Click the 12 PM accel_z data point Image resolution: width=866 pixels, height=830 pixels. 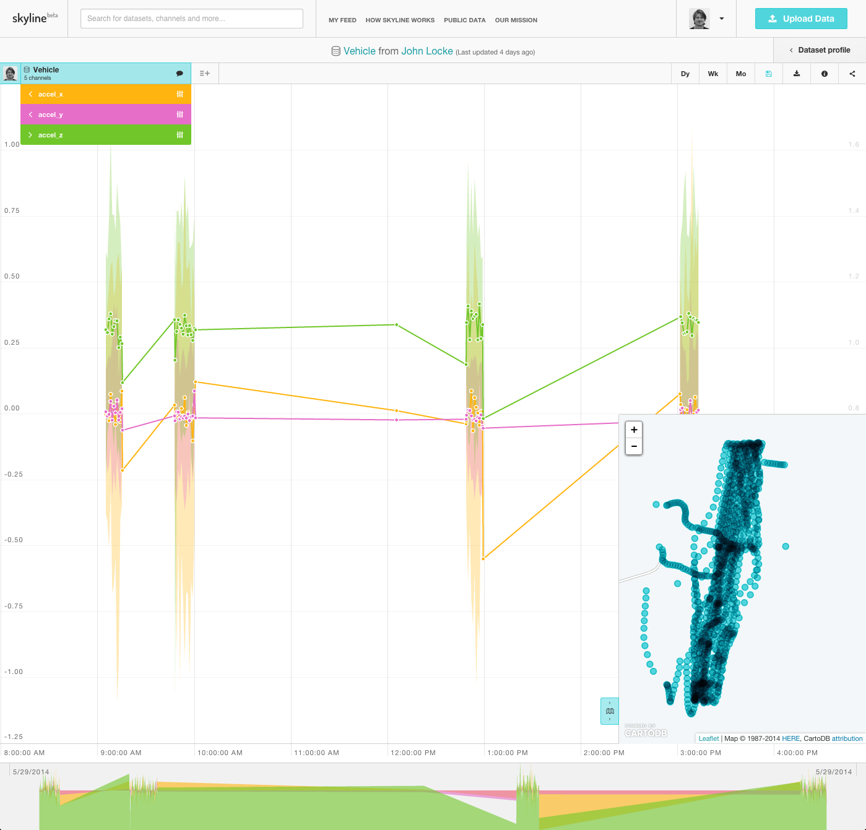(x=397, y=324)
